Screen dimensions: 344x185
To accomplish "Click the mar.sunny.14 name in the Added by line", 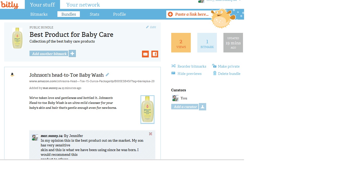I will tap(52, 88).
